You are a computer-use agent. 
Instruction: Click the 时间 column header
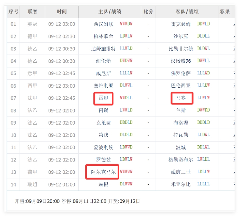pyautogui.click(x=62, y=11)
